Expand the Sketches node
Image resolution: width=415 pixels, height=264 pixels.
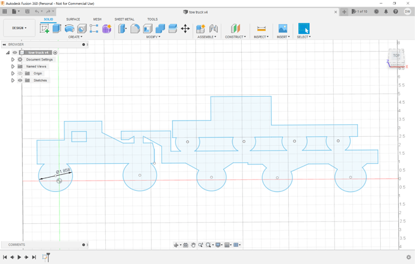click(13, 80)
